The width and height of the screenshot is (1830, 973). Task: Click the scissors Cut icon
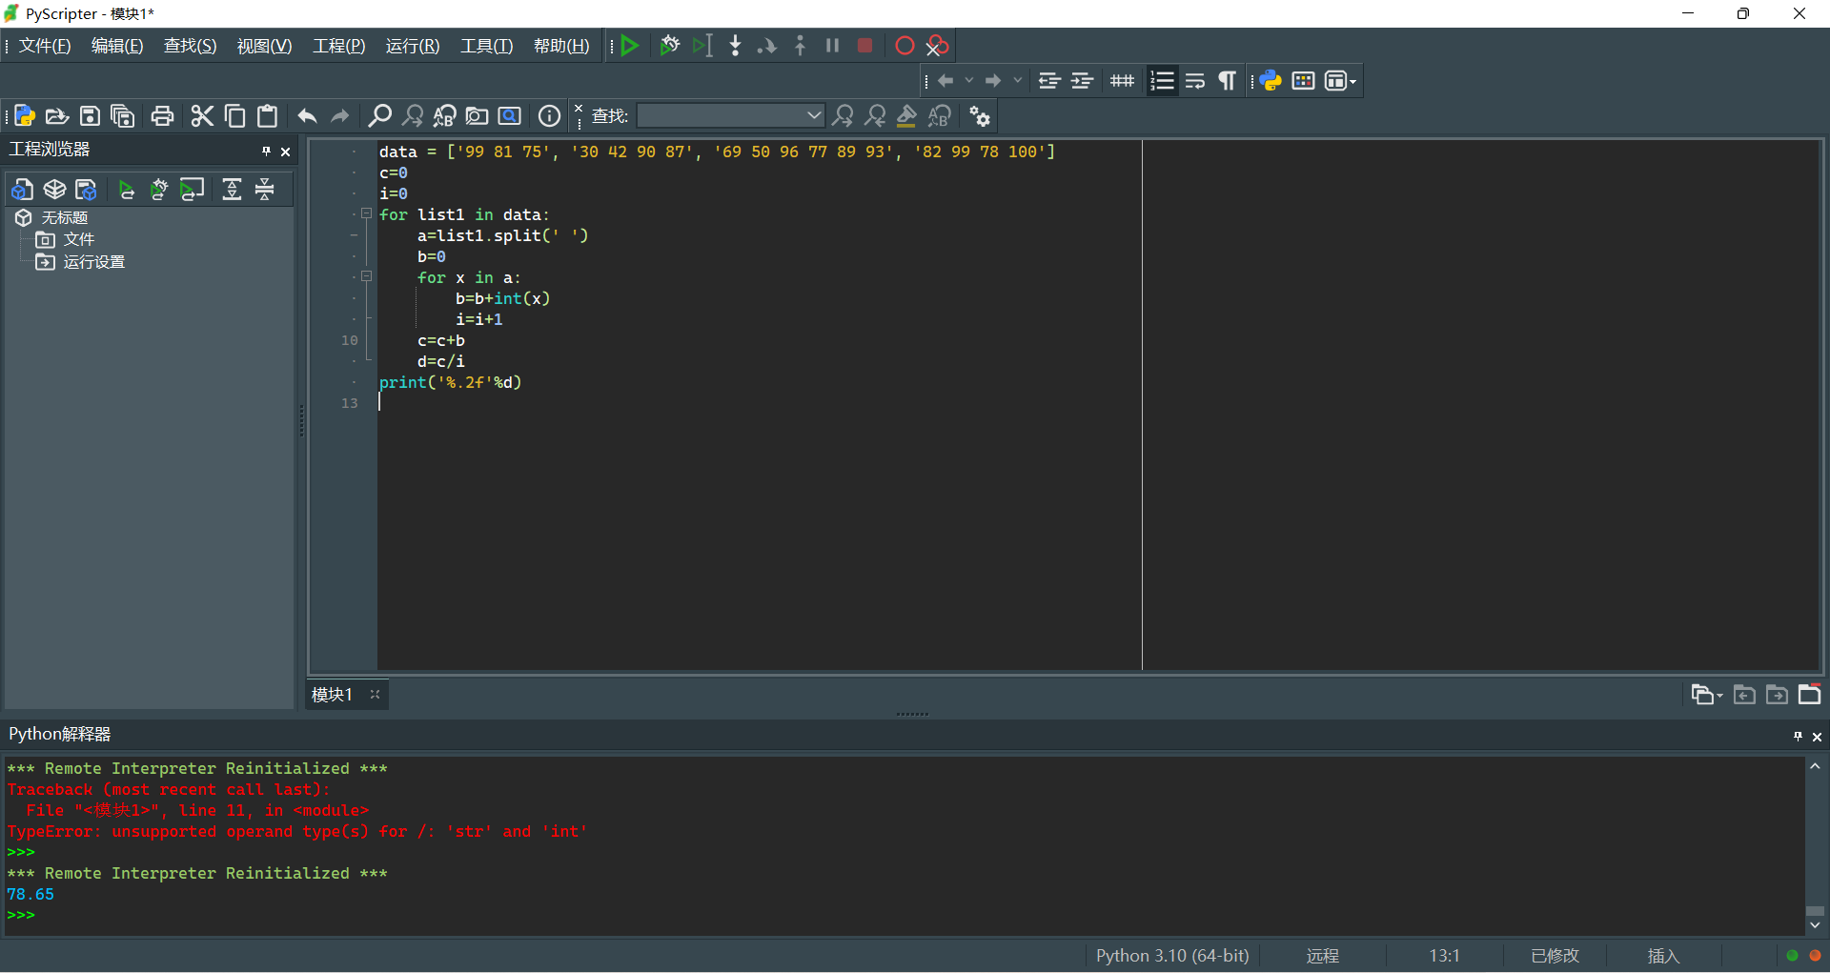[202, 116]
